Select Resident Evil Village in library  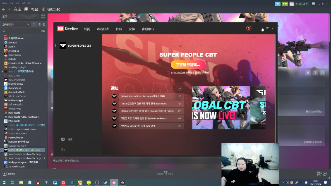[19, 142]
